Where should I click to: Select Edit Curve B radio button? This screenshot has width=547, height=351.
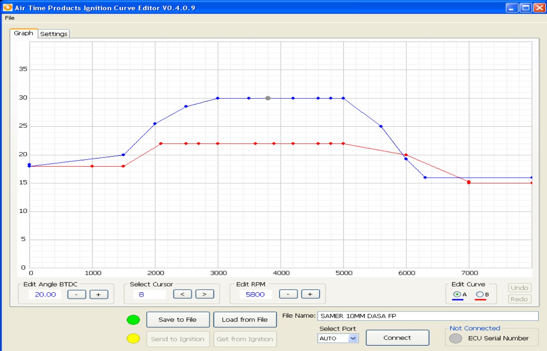480,294
